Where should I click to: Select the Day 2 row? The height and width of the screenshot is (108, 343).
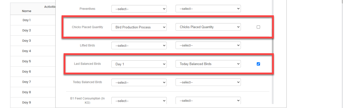click(x=27, y=30)
